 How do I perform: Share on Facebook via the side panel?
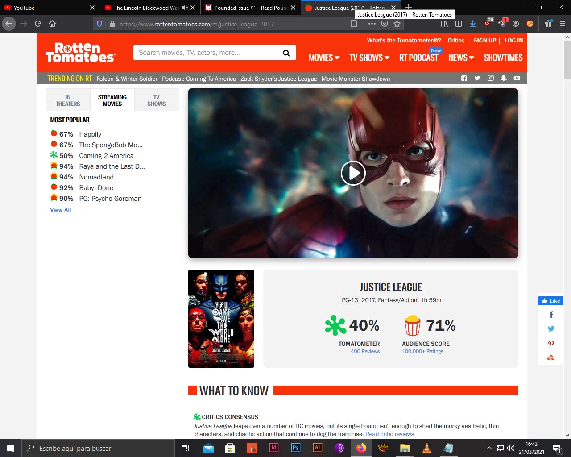[551, 315]
